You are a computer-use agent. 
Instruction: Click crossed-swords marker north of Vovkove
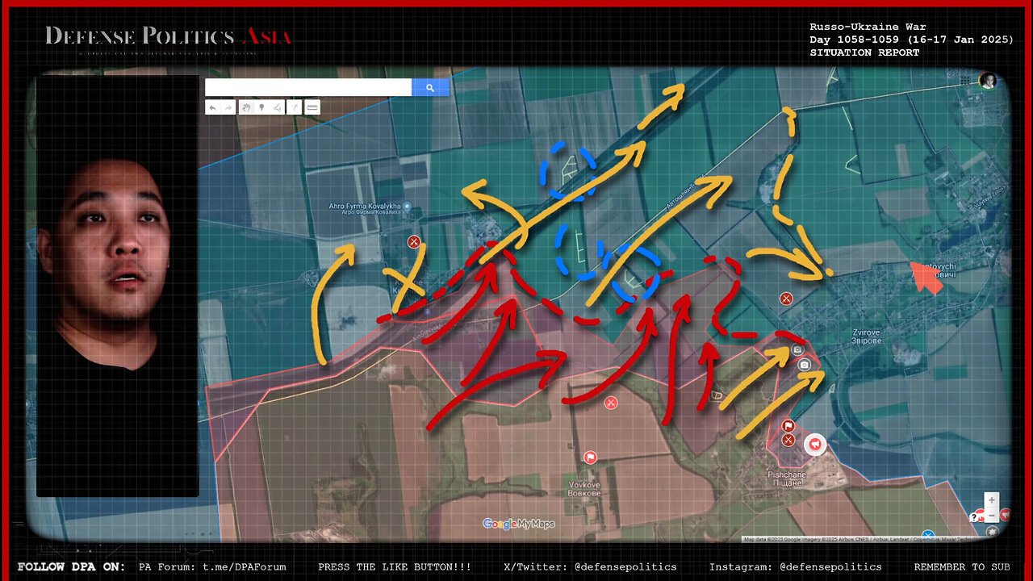pos(611,403)
